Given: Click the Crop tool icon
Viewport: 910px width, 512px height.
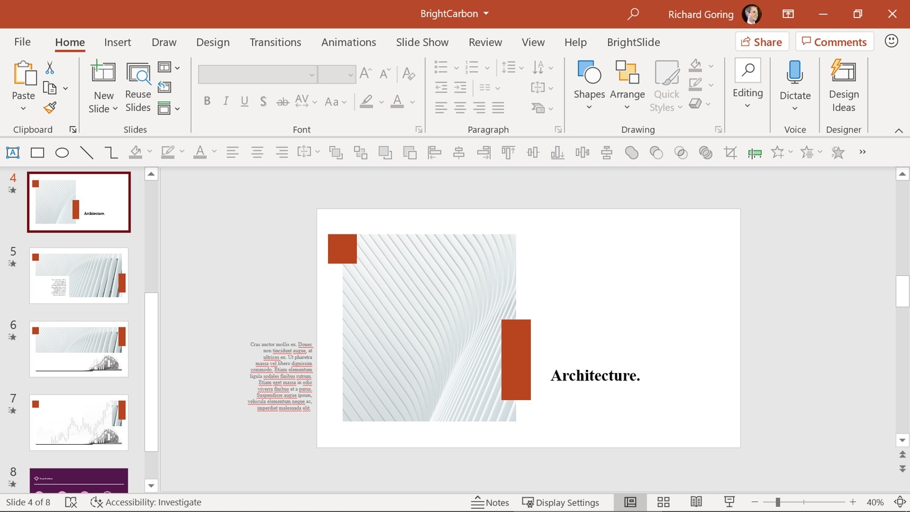Looking at the screenshot, I should coord(730,153).
